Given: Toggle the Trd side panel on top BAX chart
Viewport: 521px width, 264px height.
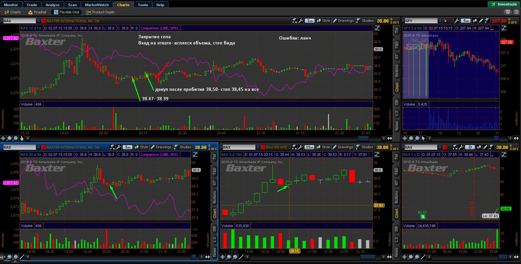Looking at the screenshot, I should click(x=397, y=30).
